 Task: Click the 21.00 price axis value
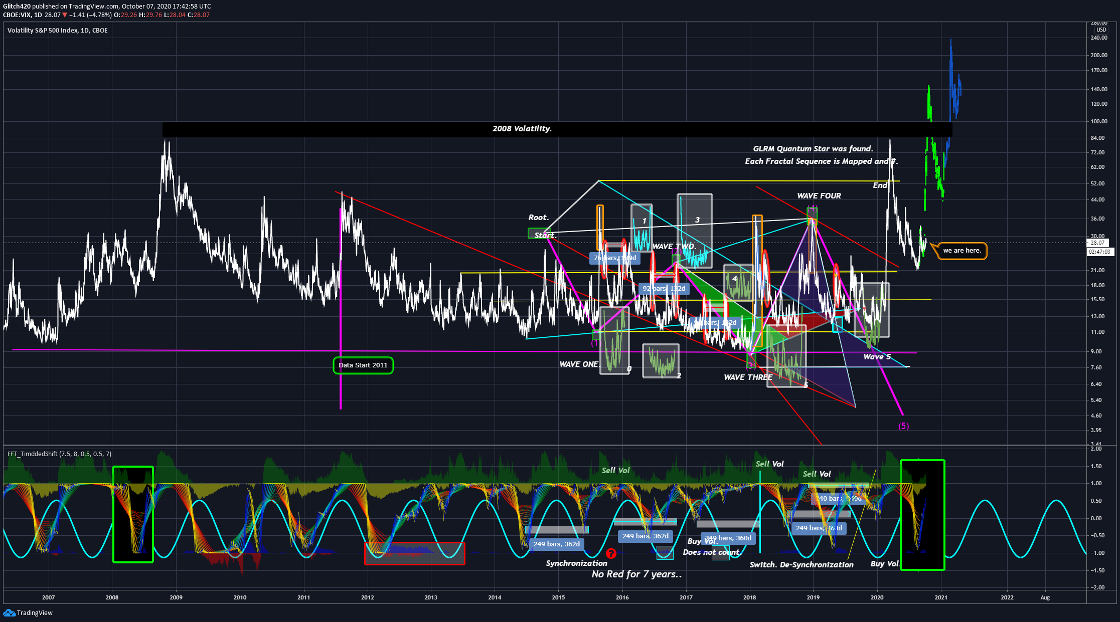[x=1097, y=270]
